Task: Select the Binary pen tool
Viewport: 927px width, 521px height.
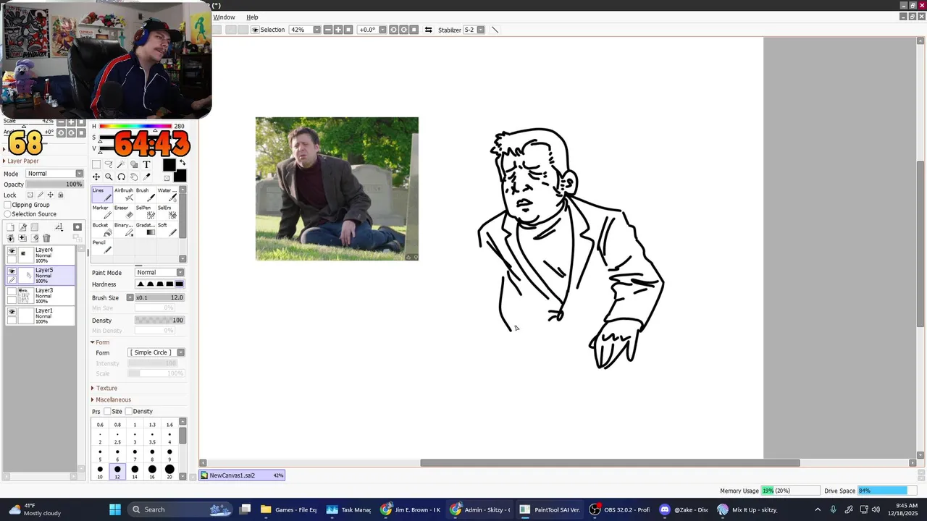Action: click(124, 229)
